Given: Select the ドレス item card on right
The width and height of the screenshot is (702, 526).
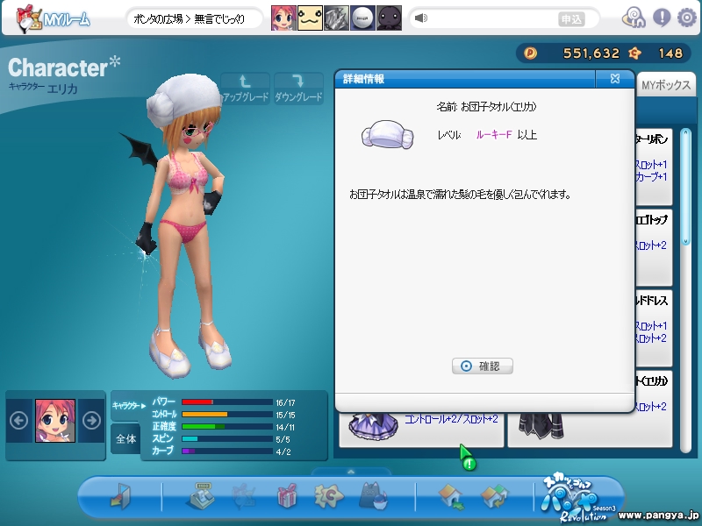Looking at the screenshot, I should 654,328.
